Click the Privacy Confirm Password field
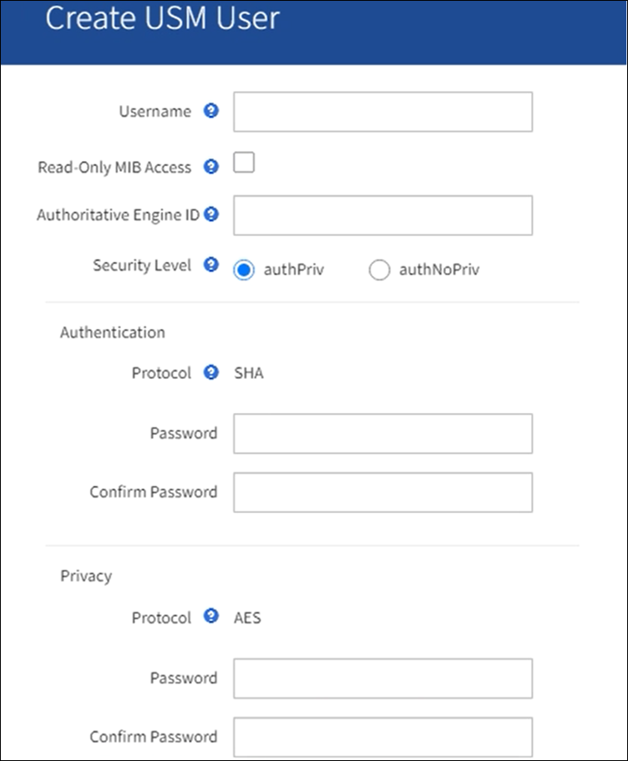The width and height of the screenshot is (628, 761). [382, 737]
